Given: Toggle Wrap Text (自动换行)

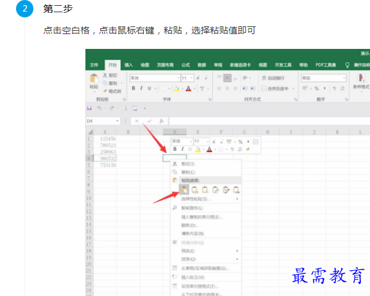Looking at the screenshot, I should click(273, 78).
